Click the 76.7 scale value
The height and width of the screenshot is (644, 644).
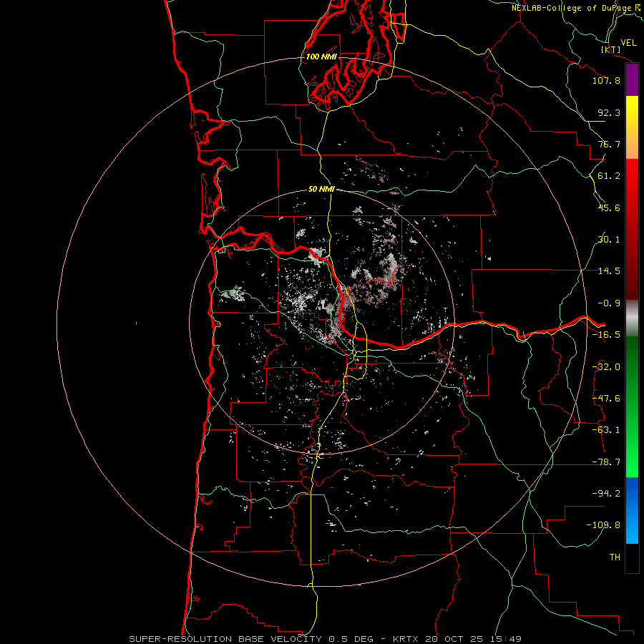click(x=609, y=144)
